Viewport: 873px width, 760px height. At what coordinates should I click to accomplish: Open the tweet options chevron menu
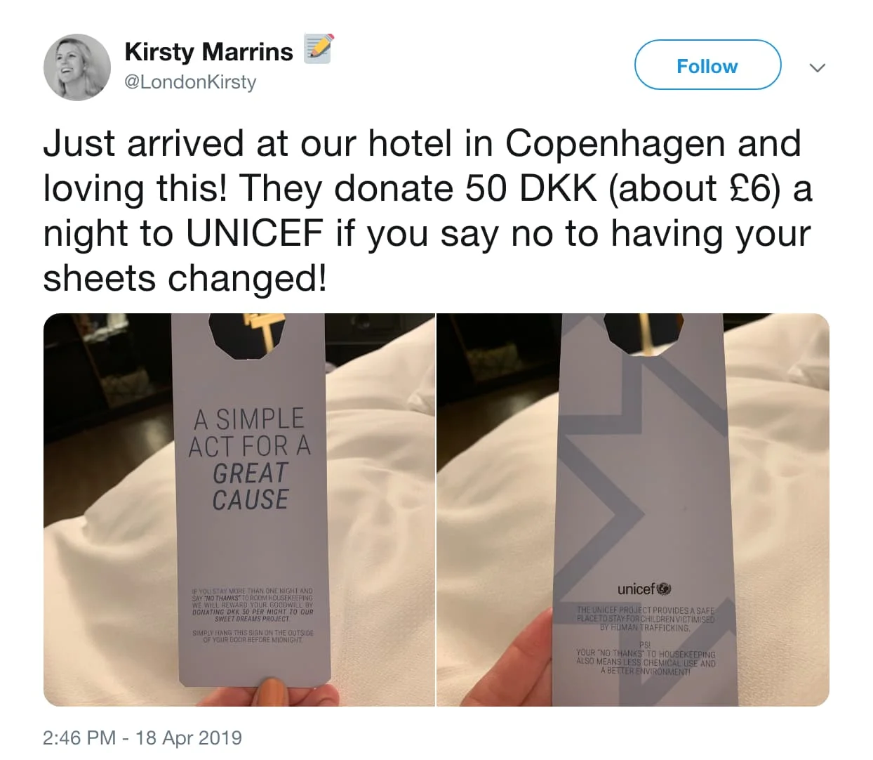[x=817, y=67]
